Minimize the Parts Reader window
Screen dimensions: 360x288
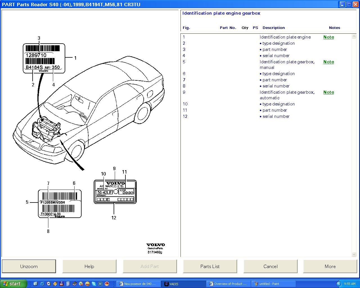coord(343,4)
